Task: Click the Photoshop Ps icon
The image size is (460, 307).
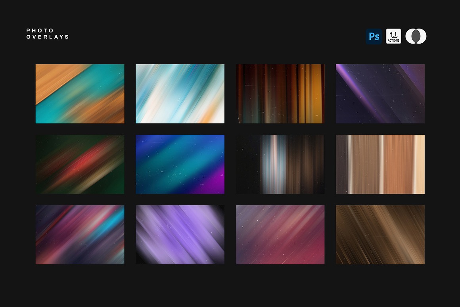Action: click(374, 36)
